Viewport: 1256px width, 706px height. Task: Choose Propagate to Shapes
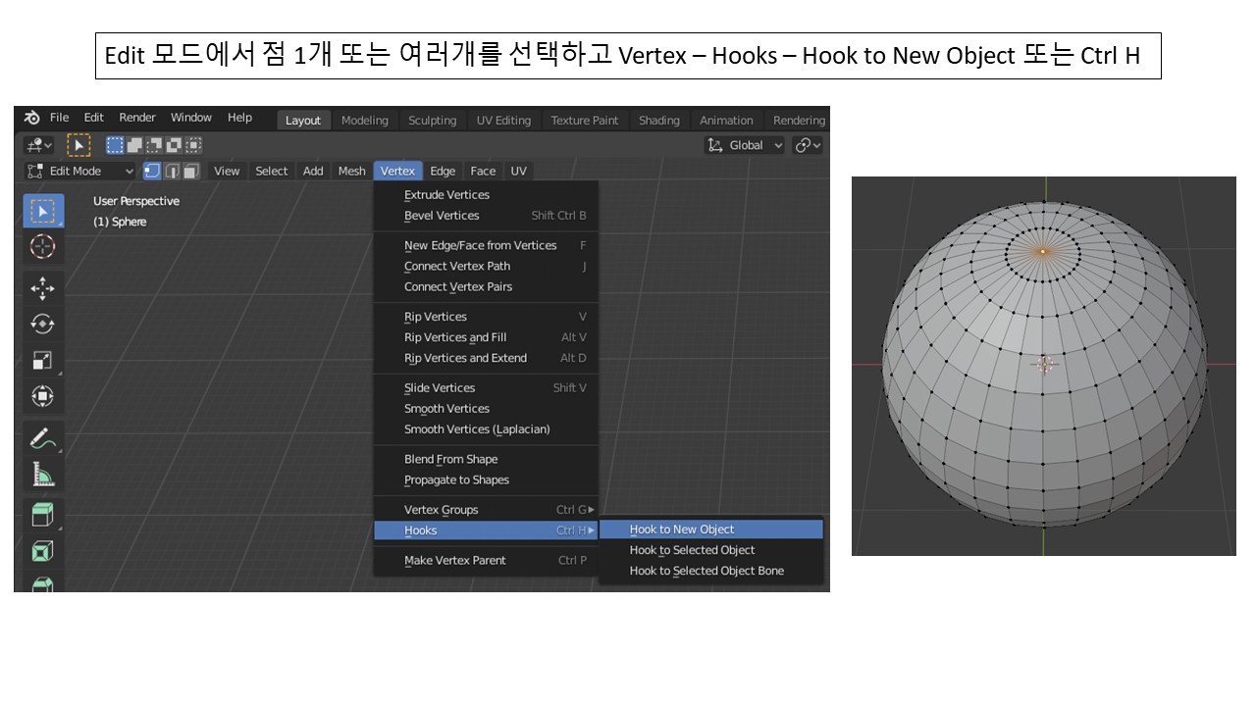[x=486, y=479]
